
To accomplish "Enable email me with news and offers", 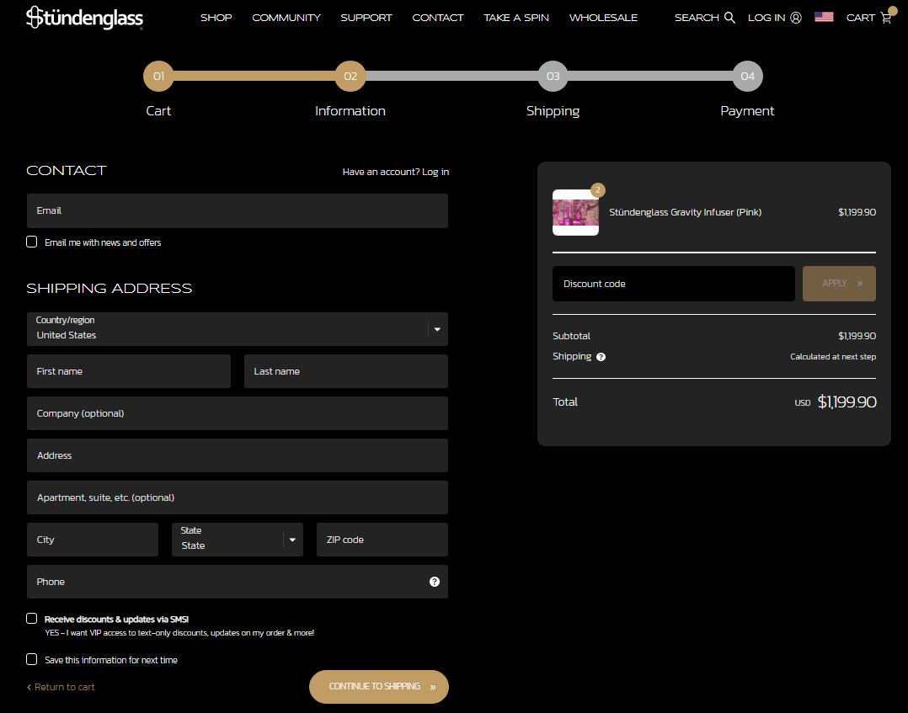I will tap(32, 242).
